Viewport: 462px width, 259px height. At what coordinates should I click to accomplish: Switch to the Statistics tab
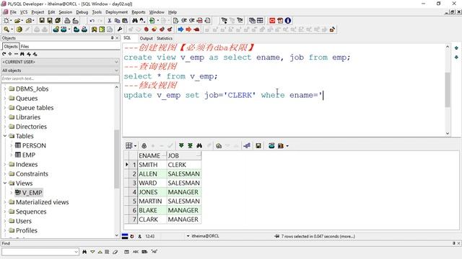click(165, 38)
